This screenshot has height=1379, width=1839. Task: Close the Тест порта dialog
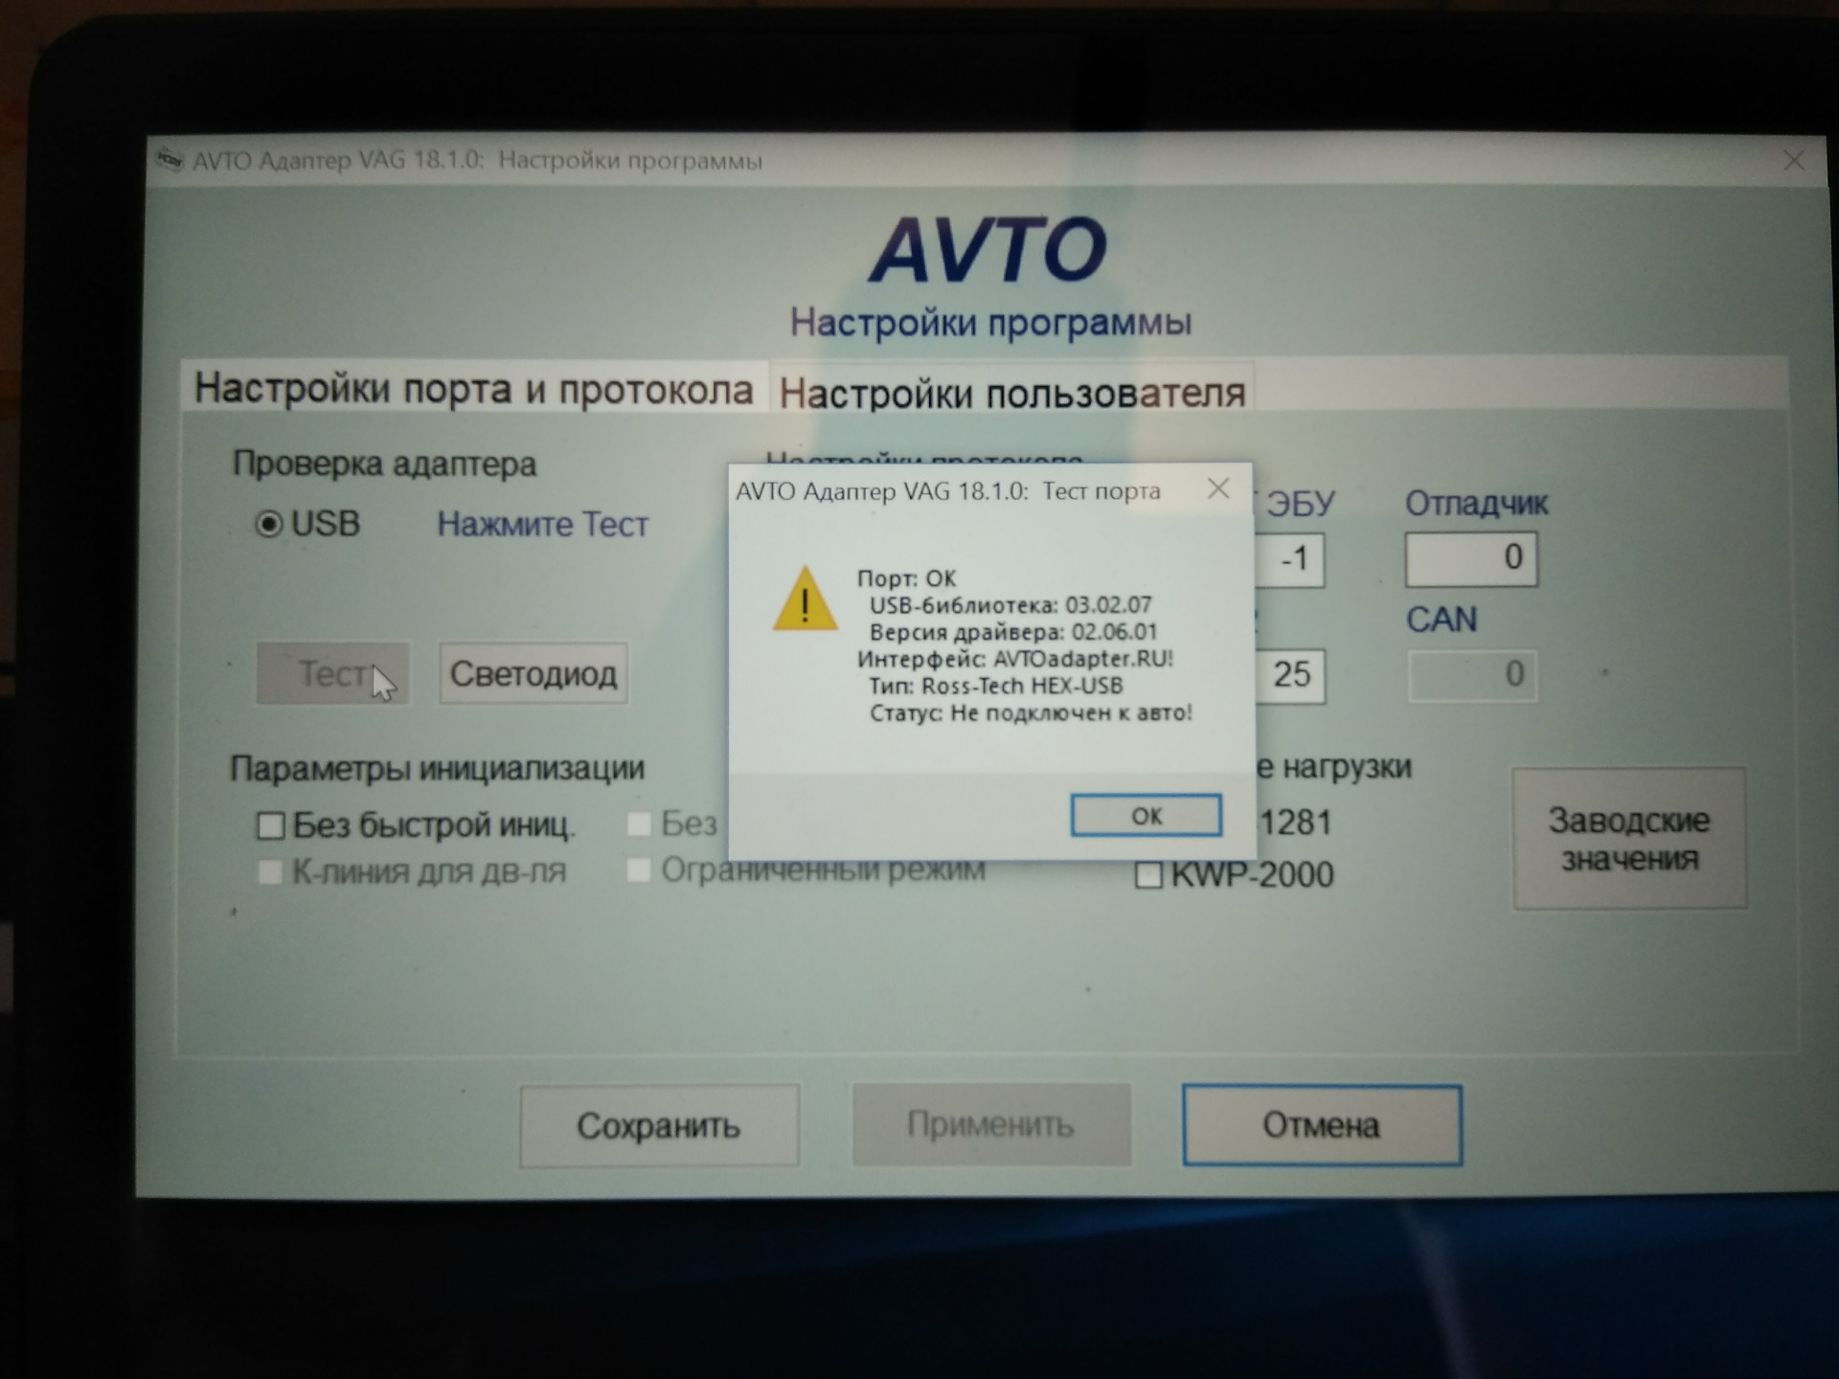(x=1218, y=489)
